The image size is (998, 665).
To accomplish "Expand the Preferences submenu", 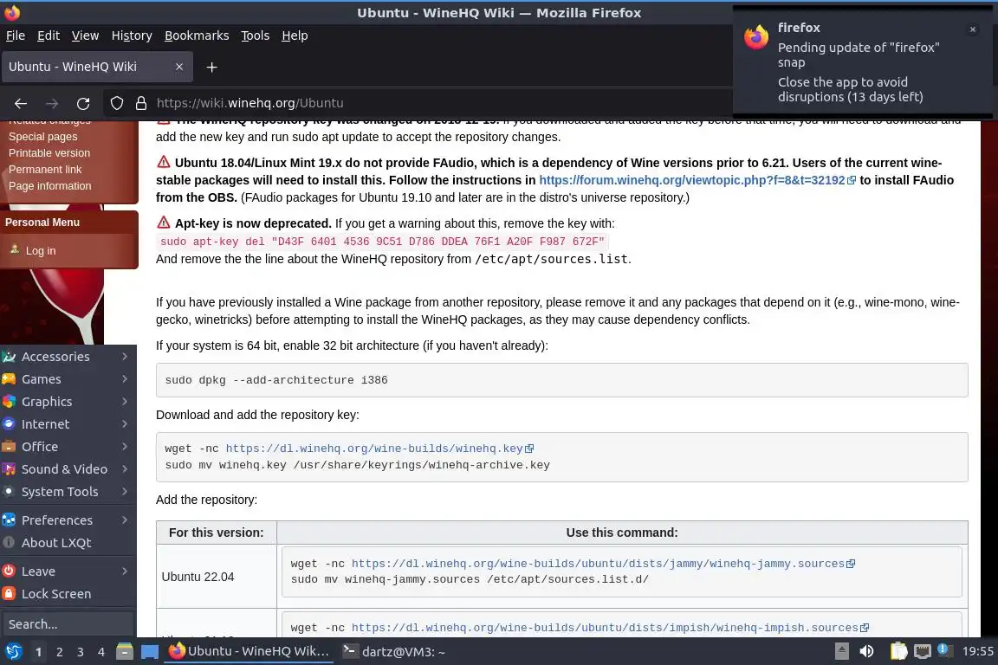I will point(68,520).
